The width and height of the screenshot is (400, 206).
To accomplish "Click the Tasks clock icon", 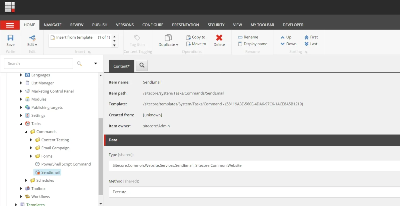I will point(27,123).
